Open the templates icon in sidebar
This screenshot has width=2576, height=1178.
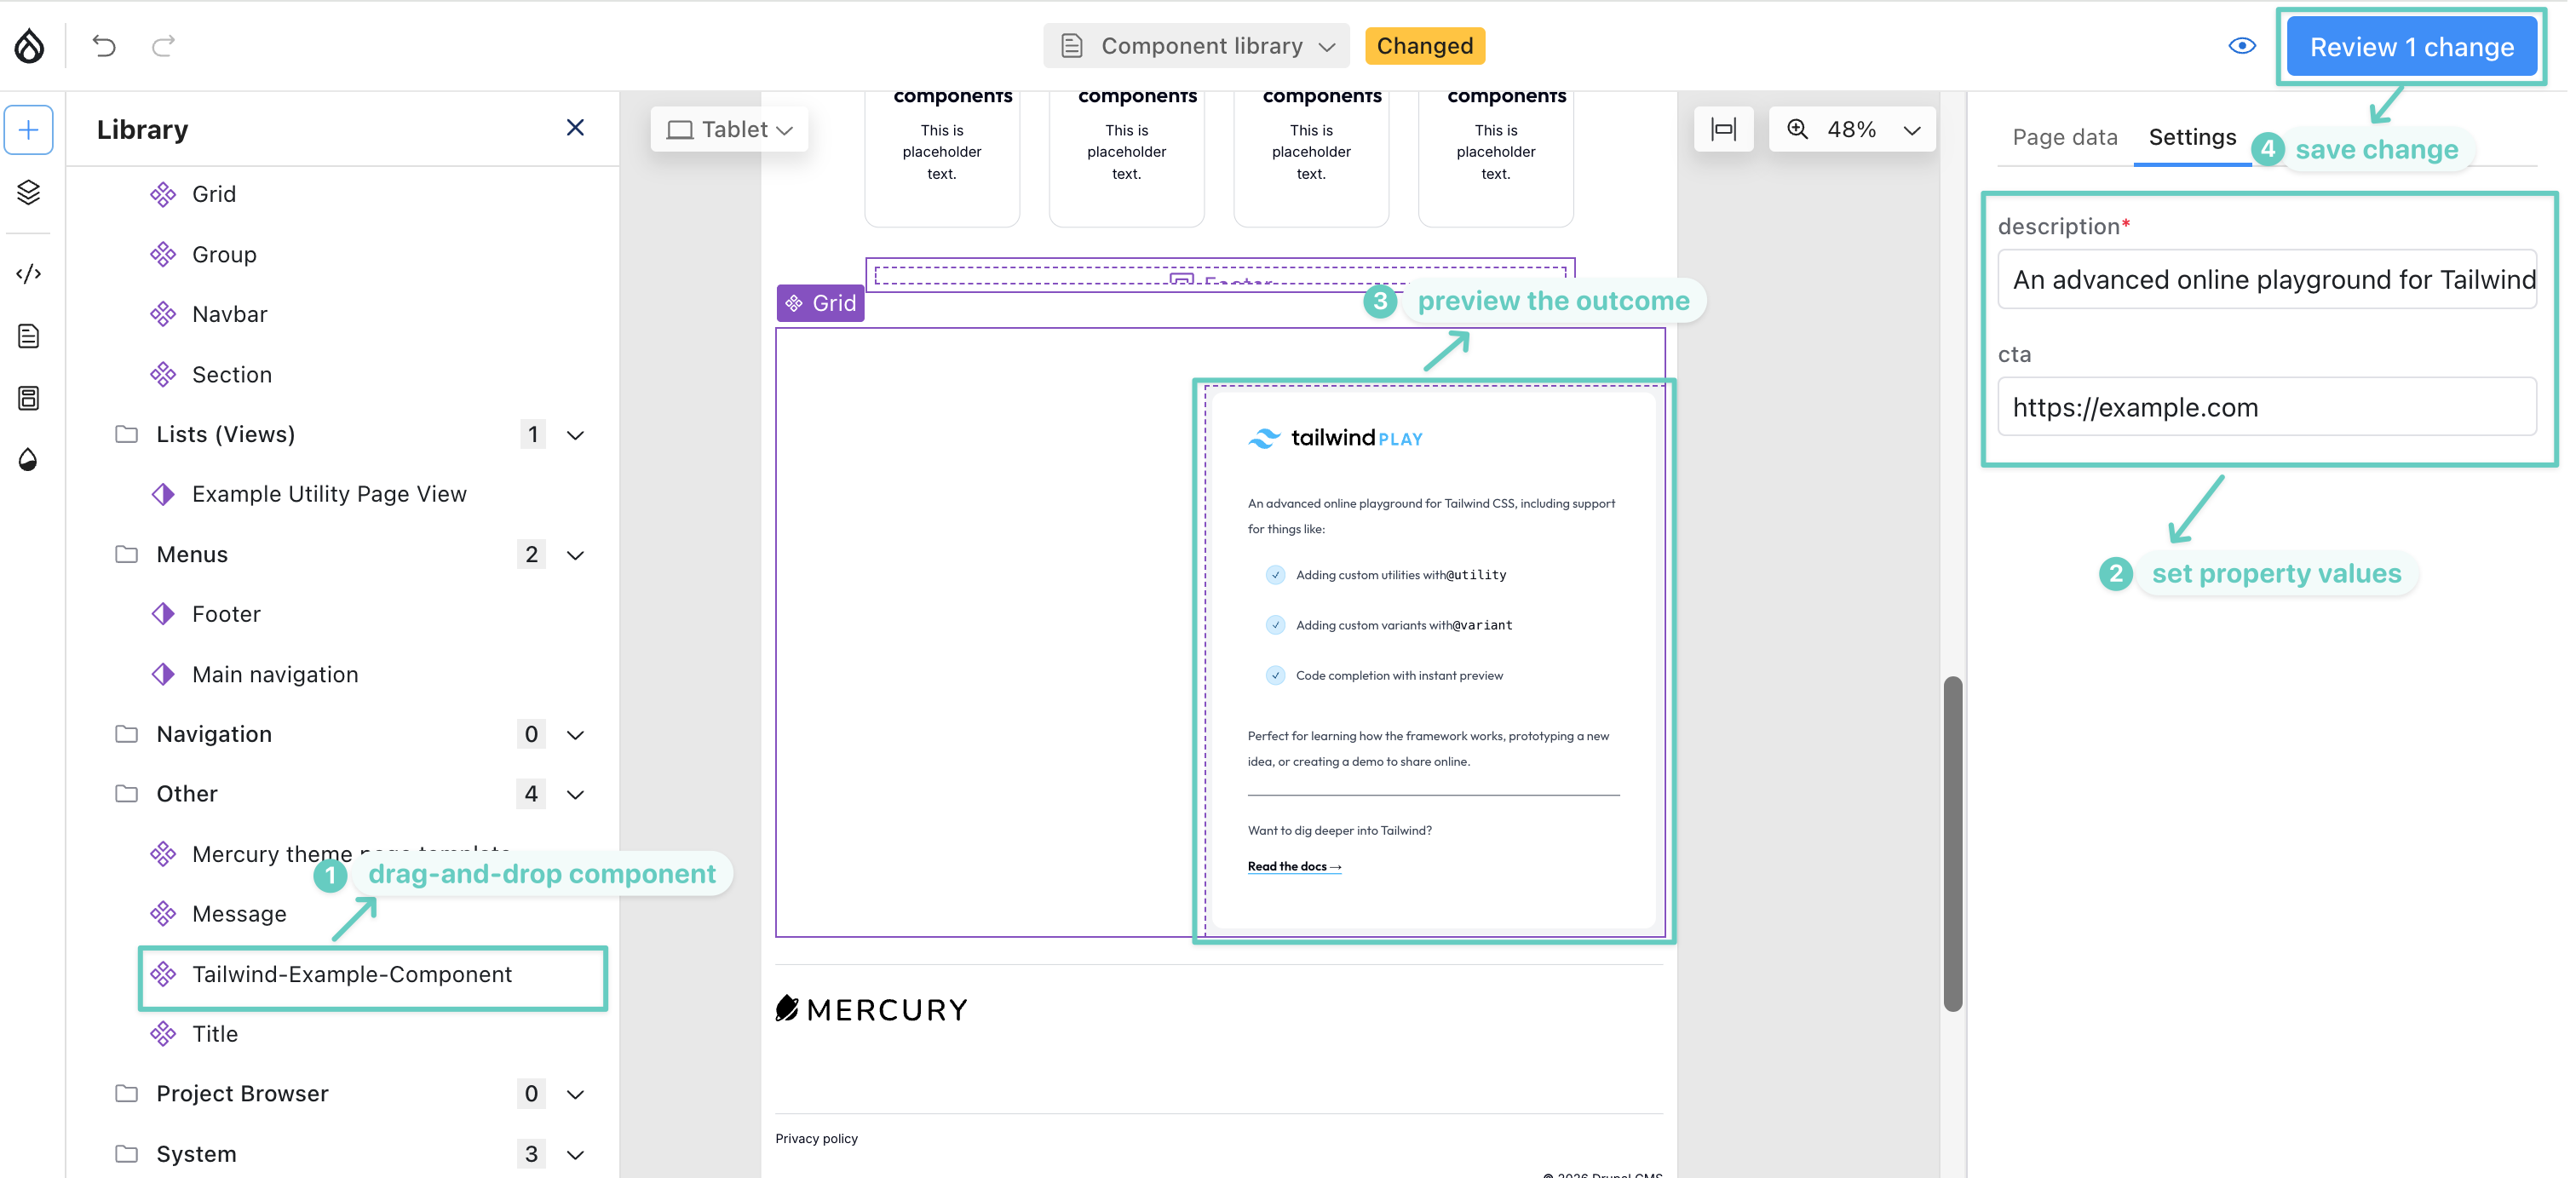[29, 398]
